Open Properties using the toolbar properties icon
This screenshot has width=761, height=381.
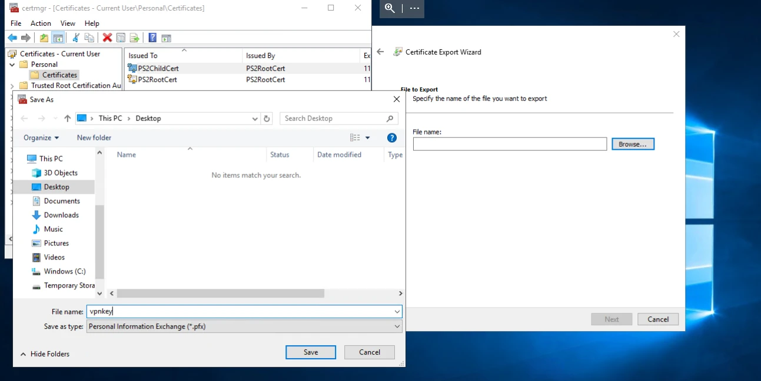(121, 38)
